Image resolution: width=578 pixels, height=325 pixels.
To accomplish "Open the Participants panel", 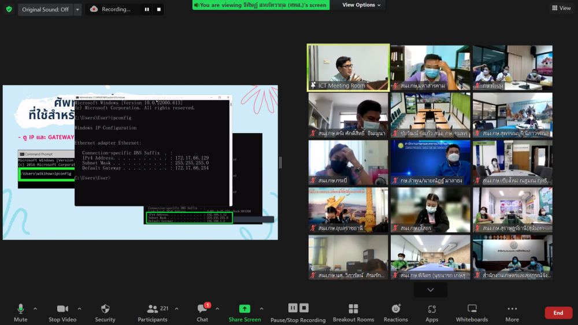I will (153, 312).
